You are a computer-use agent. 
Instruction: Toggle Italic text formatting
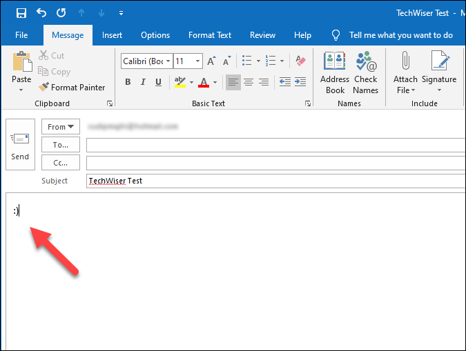coord(144,82)
